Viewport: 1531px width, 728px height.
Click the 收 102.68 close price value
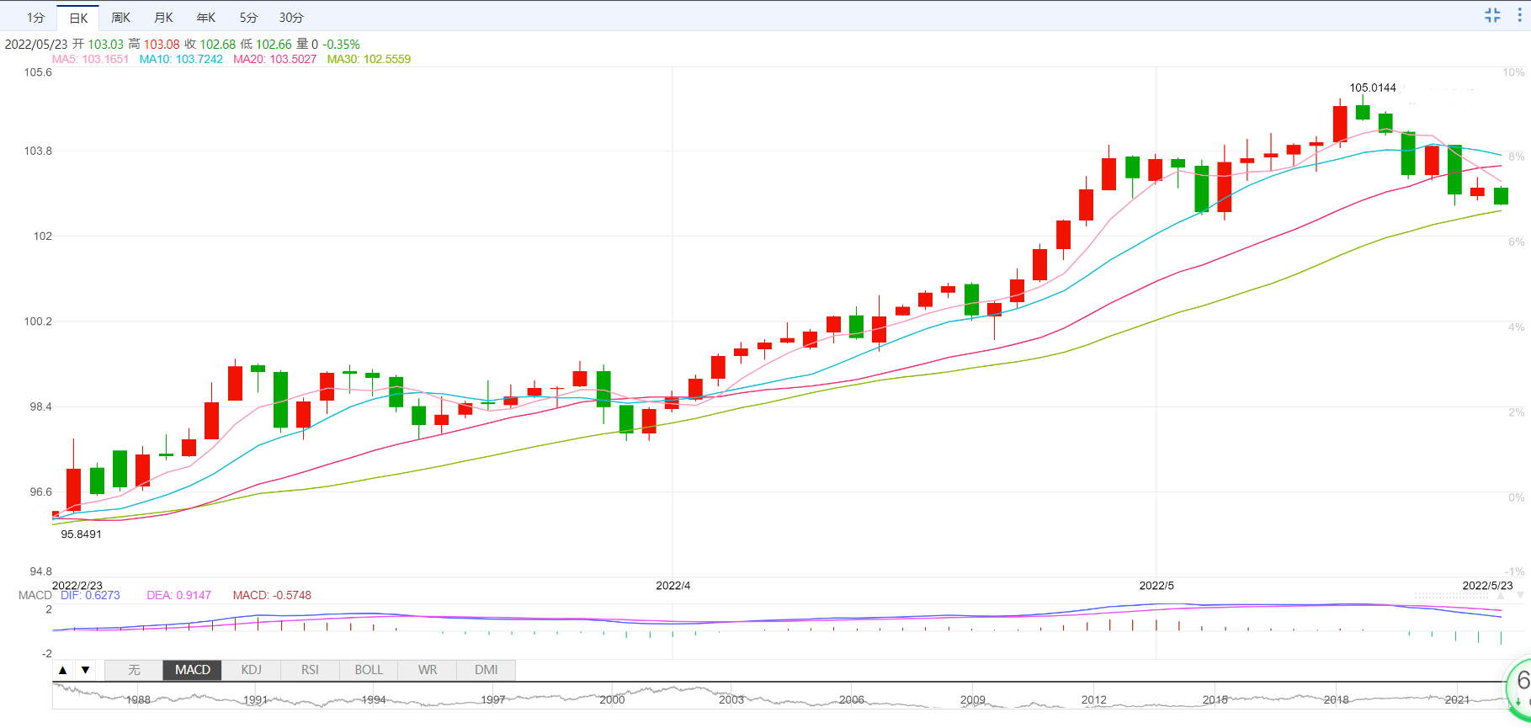[210, 44]
